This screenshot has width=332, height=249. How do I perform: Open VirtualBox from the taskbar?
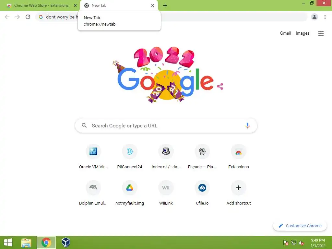tap(65, 243)
